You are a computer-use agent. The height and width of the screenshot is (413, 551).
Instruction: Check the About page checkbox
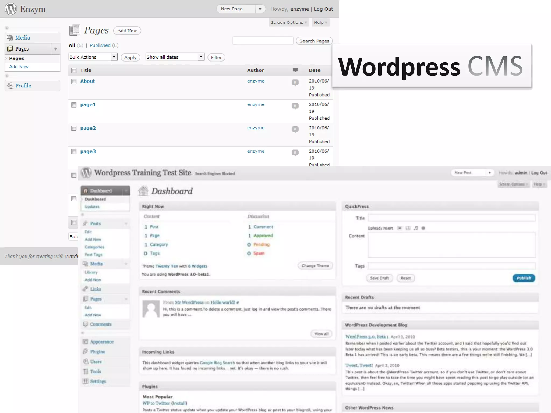click(74, 81)
